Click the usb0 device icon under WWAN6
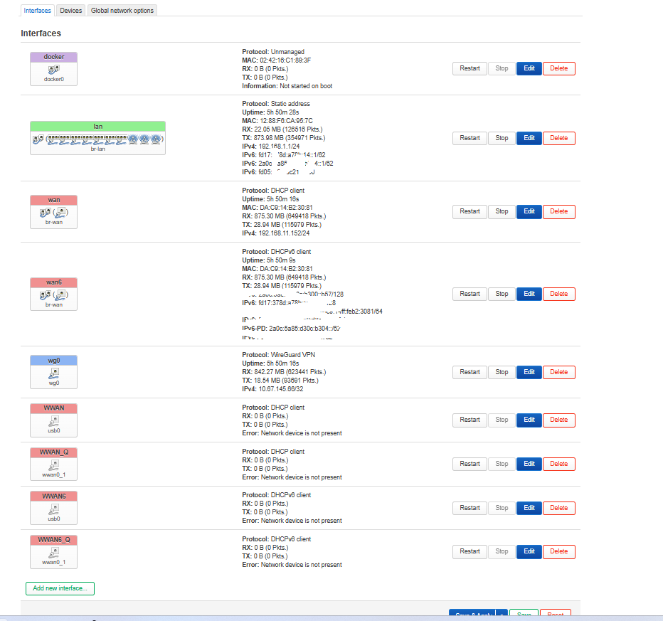 [53, 509]
